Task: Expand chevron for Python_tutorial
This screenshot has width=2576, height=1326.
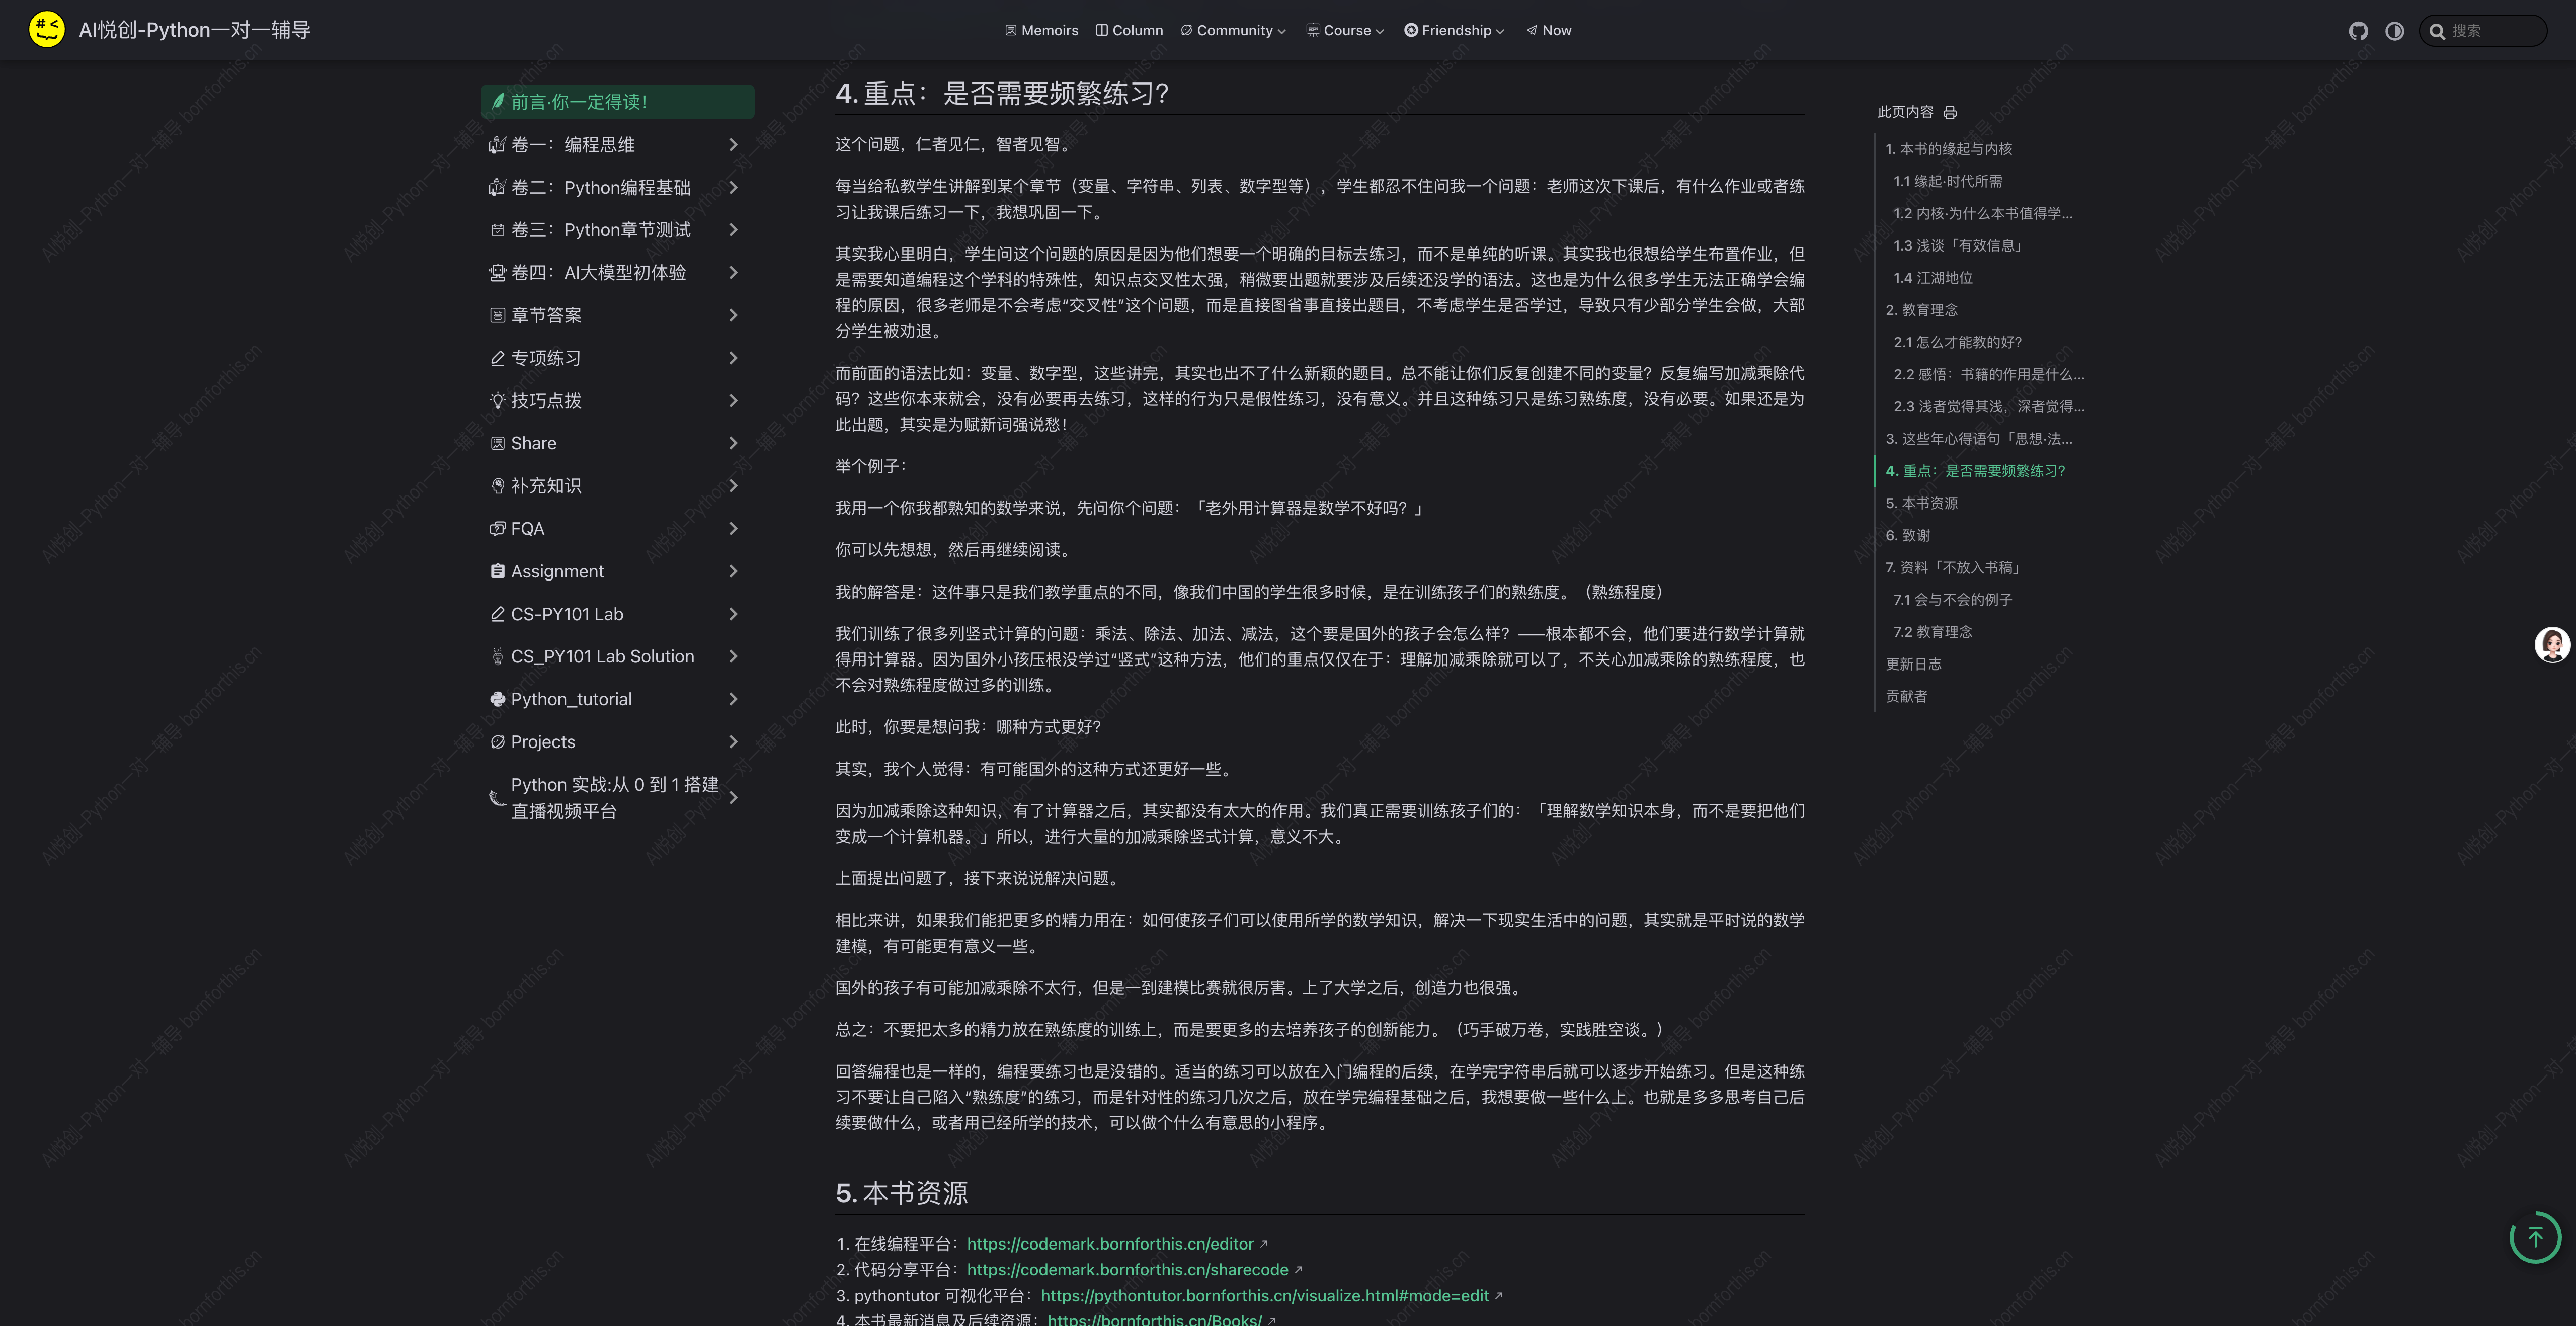Action: tap(733, 699)
